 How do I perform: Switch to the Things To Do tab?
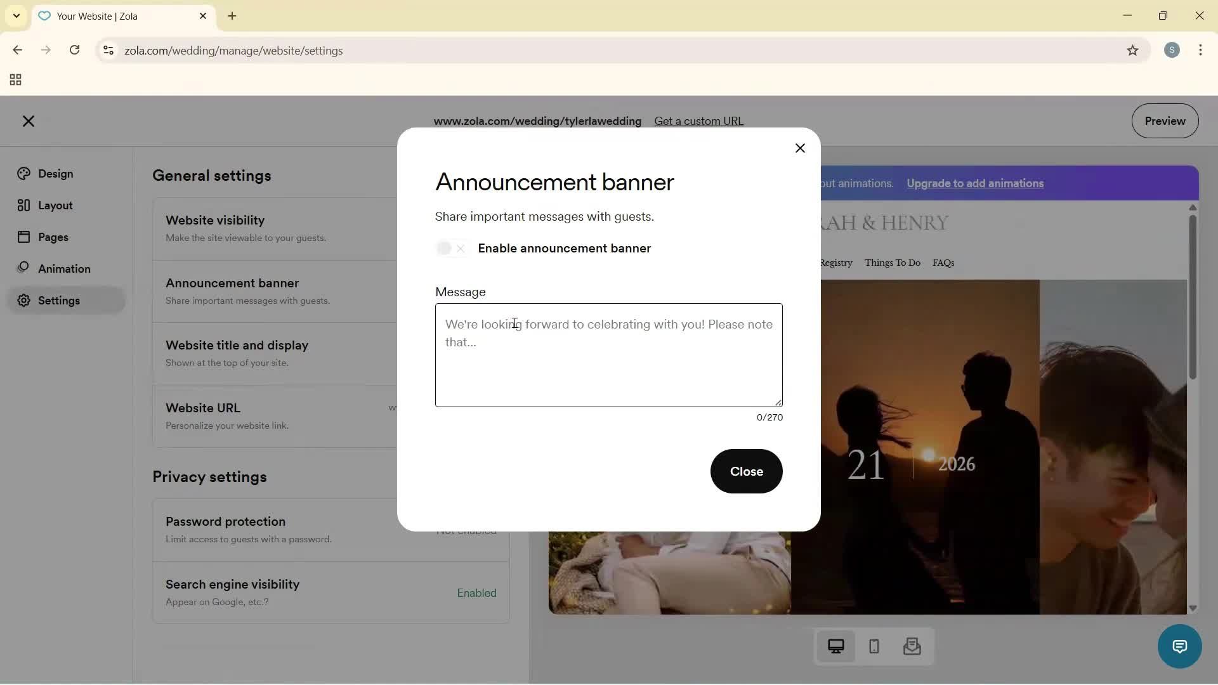(x=892, y=263)
